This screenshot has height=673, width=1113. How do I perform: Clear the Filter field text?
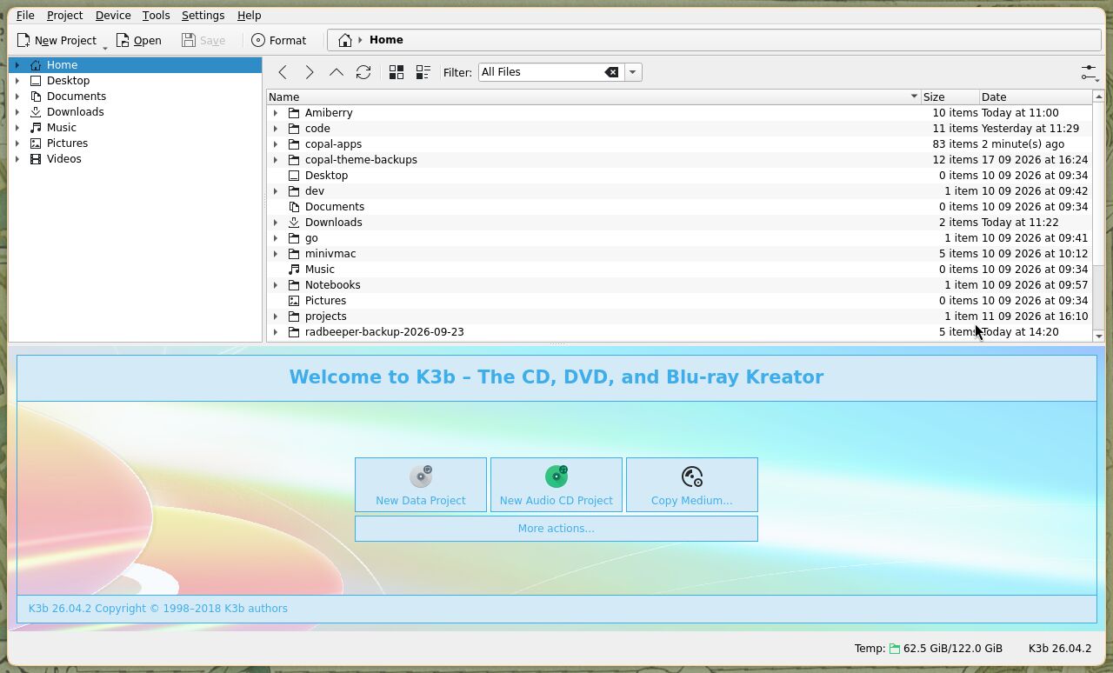(612, 72)
